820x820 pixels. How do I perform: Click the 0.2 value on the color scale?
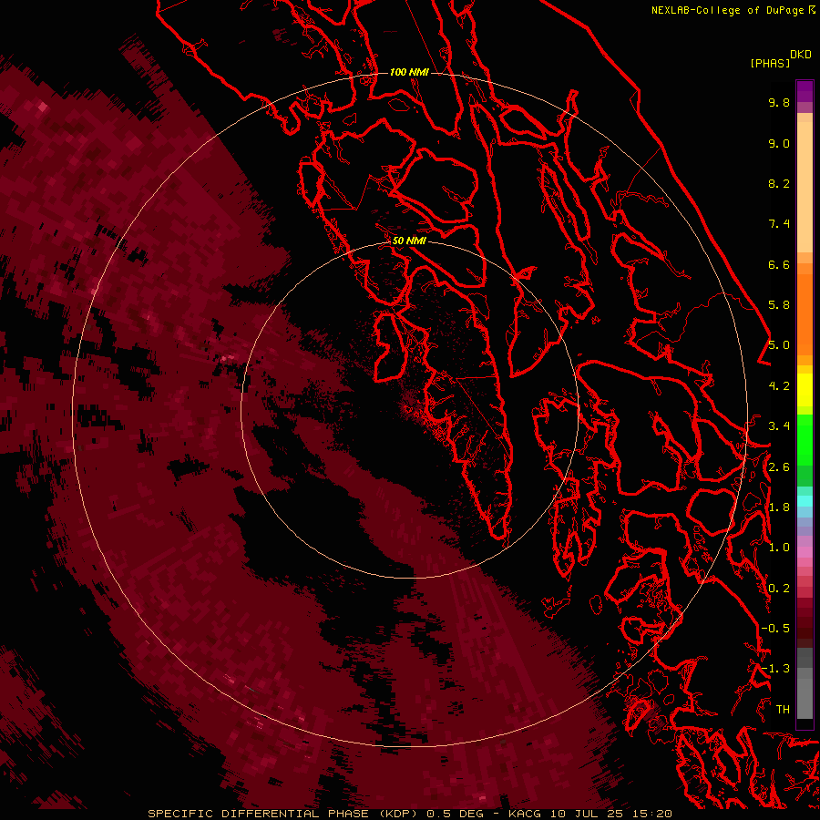779,589
